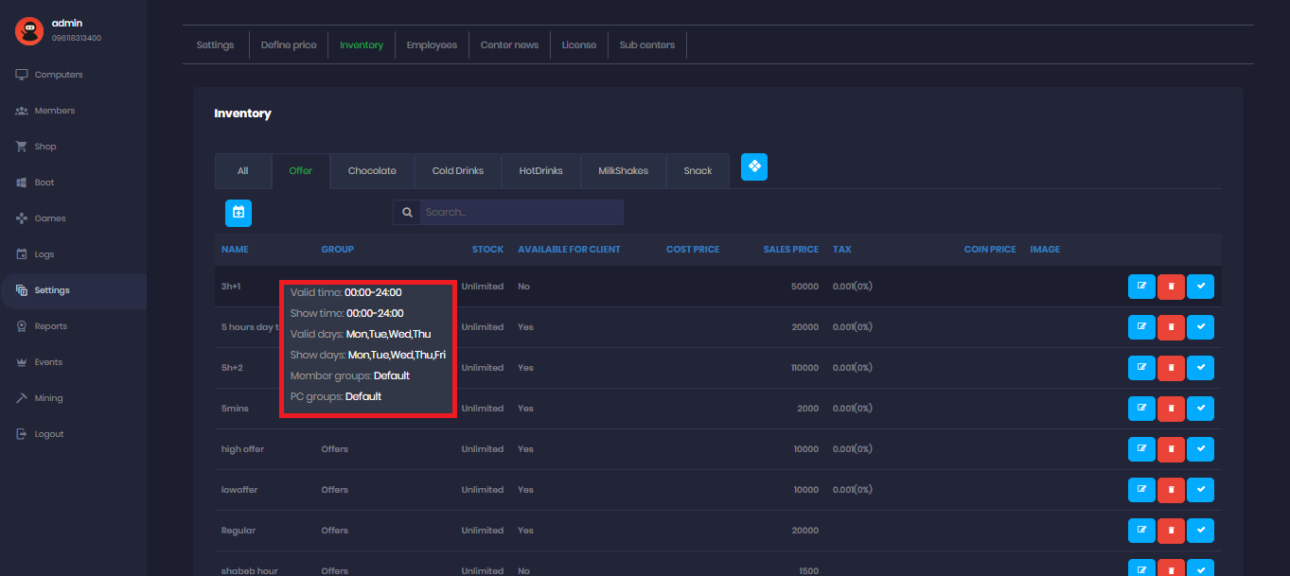This screenshot has height=576, width=1290.
Task: Click the magnifier icon beside the search box
Action: [x=407, y=213]
